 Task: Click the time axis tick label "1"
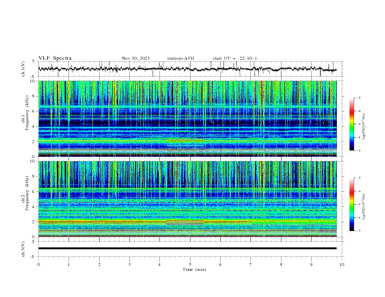[69, 264]
